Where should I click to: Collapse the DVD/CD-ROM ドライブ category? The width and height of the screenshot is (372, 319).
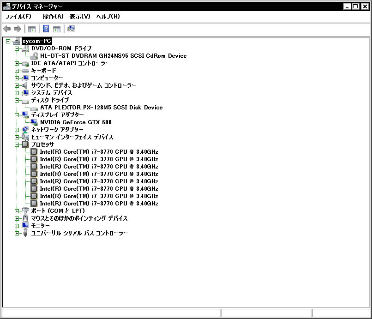(x=17, y=48)
